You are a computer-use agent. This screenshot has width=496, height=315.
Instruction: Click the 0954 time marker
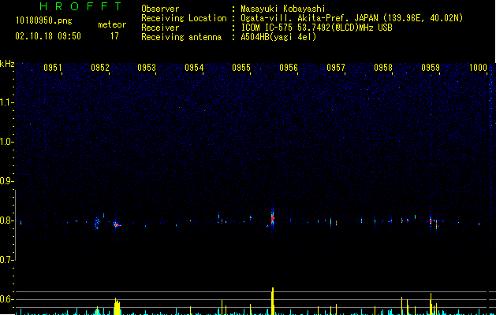[x=194, y=68]
